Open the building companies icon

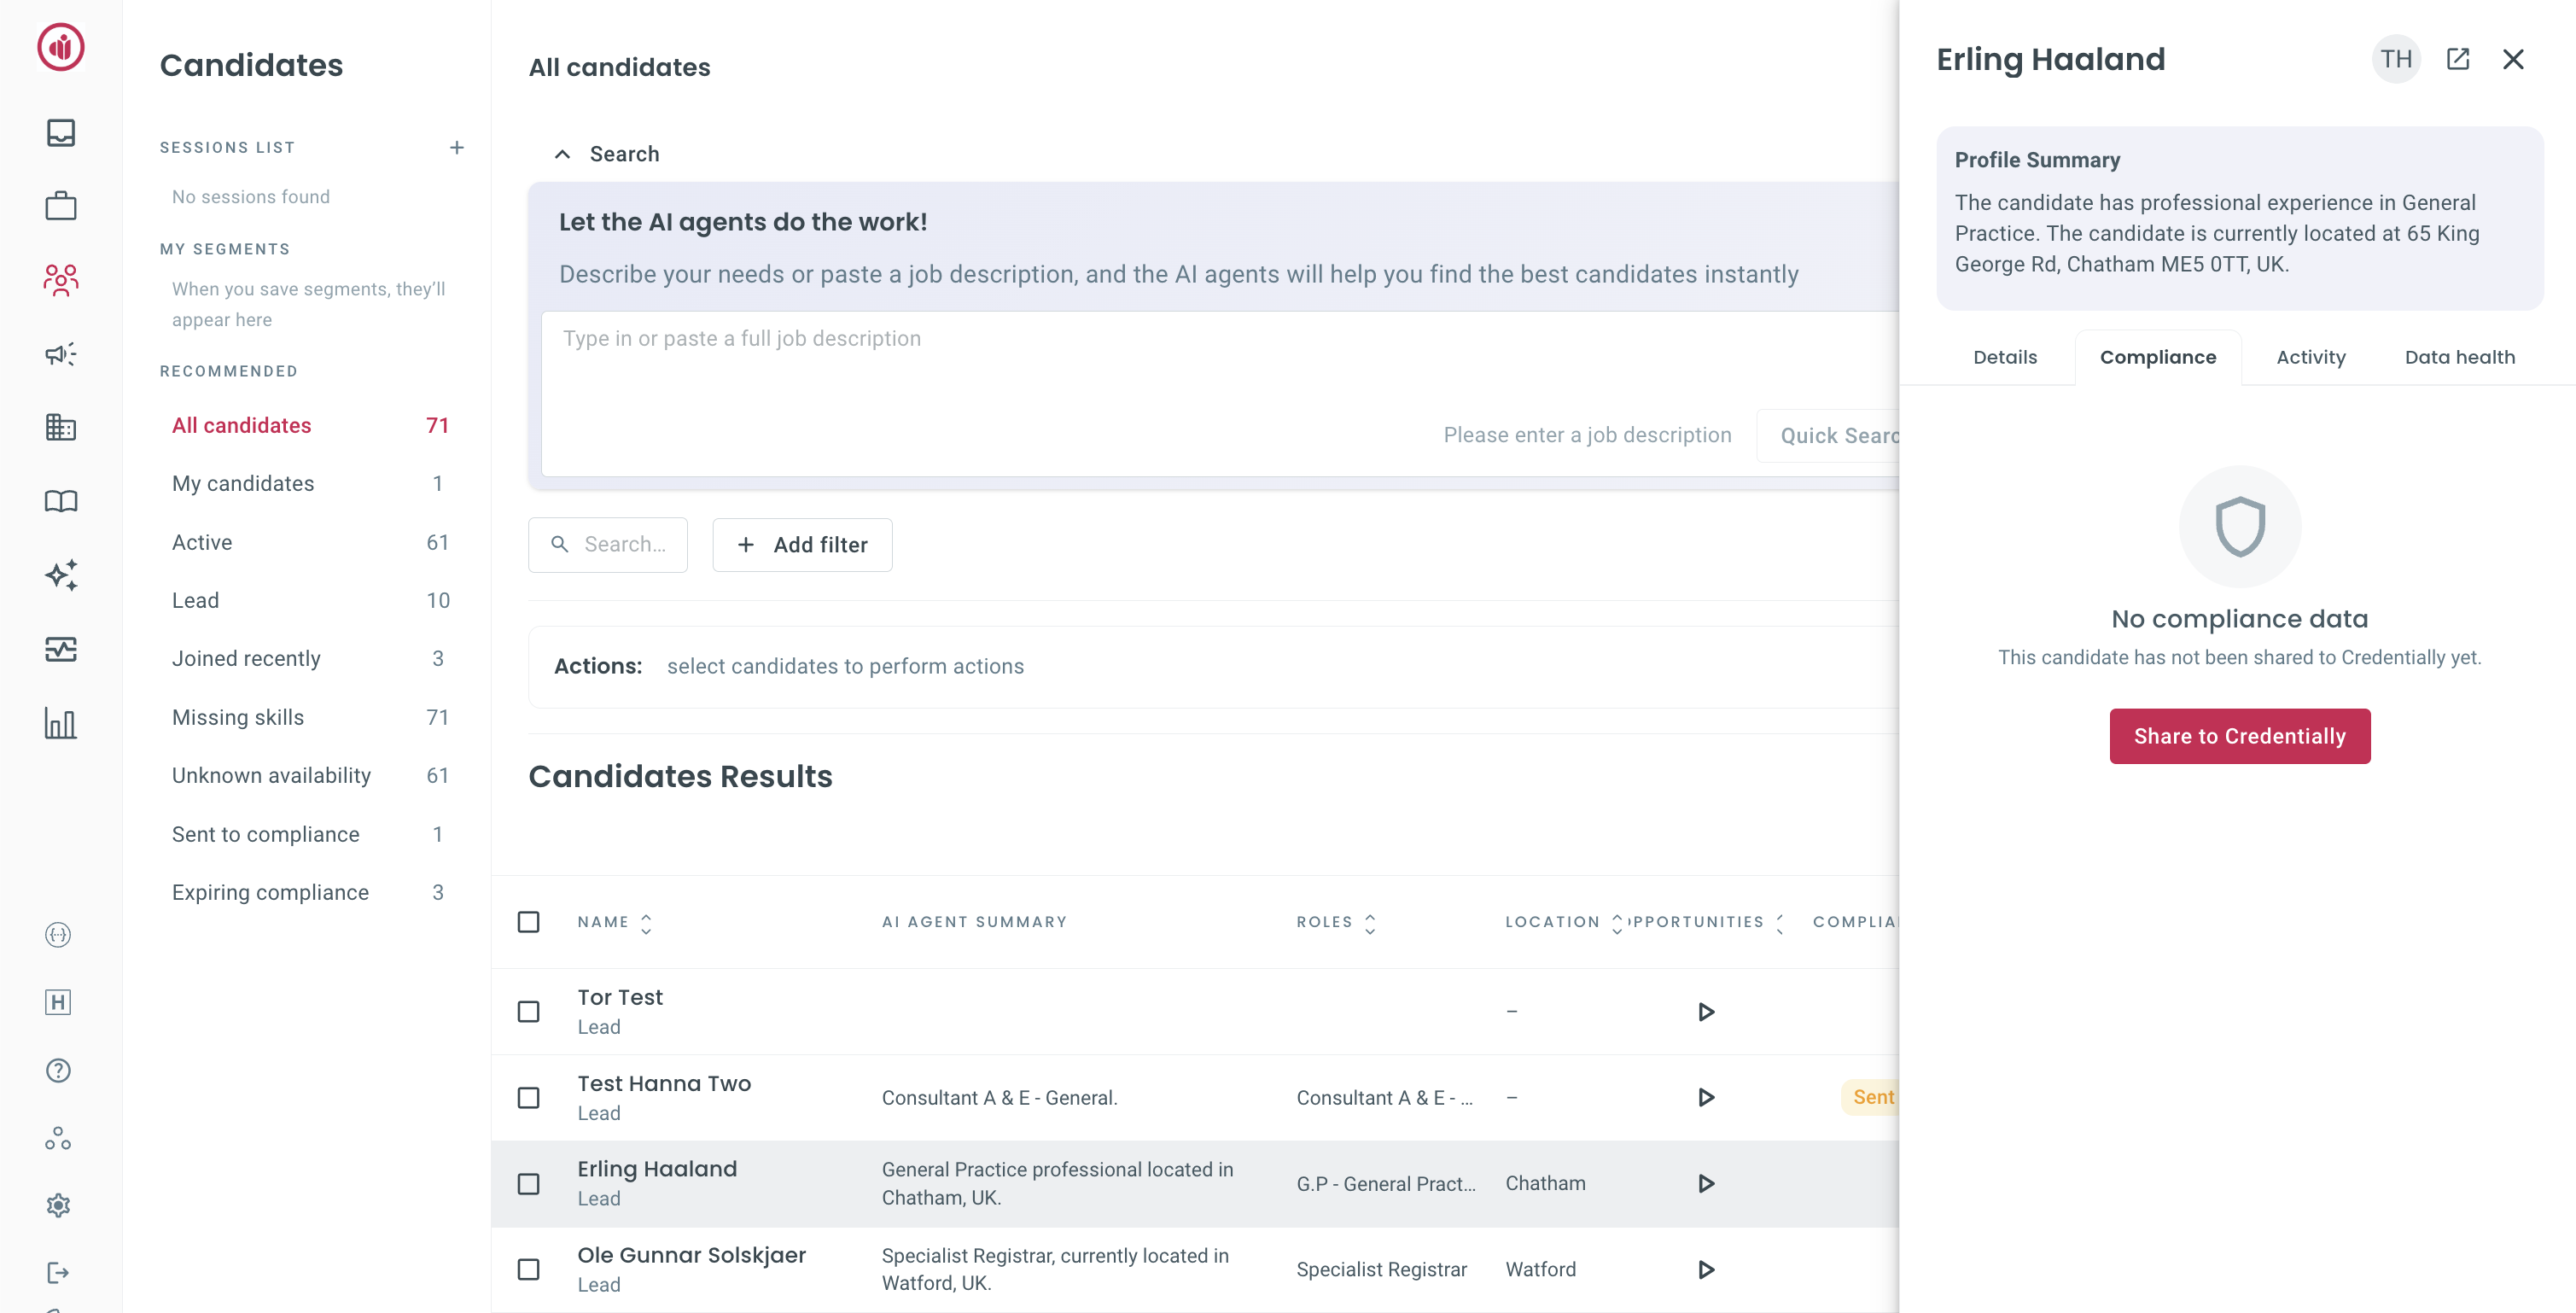pyautogui.click(x=61, y=427)
